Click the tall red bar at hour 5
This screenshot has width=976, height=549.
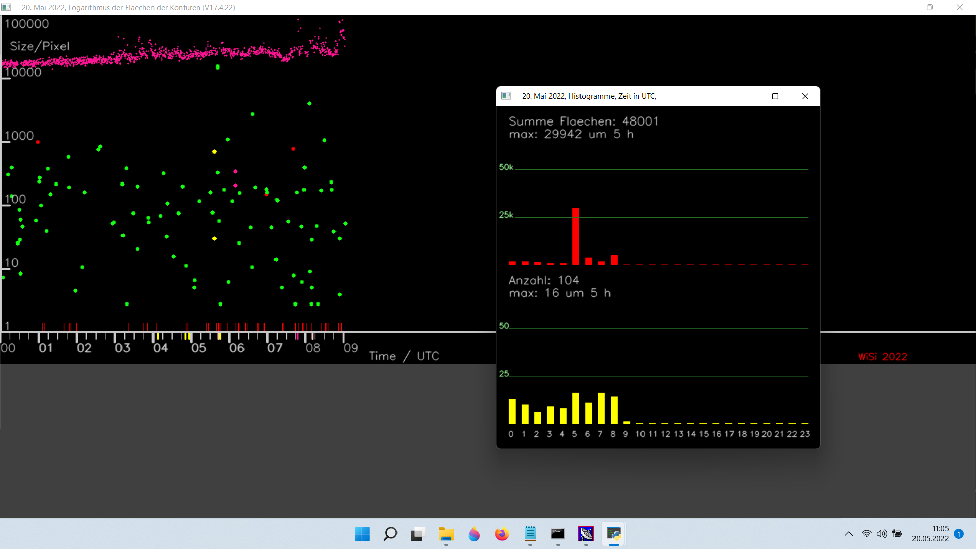(x=576, y=236)
